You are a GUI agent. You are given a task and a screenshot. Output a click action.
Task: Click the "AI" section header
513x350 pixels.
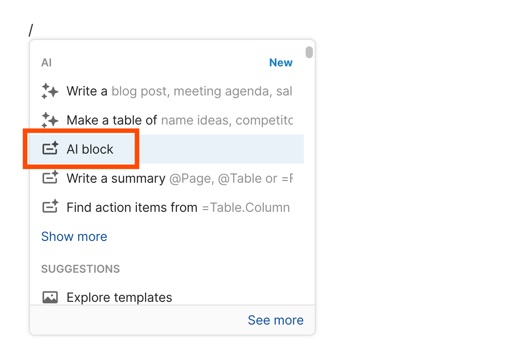(x=46, y=63)
